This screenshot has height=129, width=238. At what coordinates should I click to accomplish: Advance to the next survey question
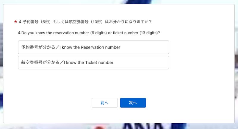pyautogui.click(x=133, y=103)
